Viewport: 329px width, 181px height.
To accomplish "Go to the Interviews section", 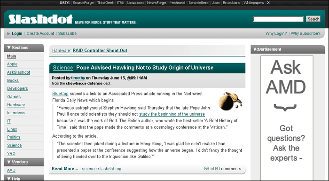I will coord(16,113).
